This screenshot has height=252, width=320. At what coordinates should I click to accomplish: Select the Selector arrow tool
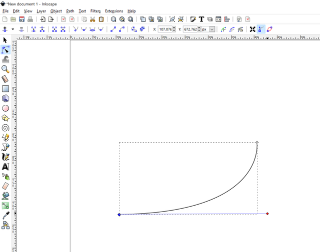click(5, 40)
